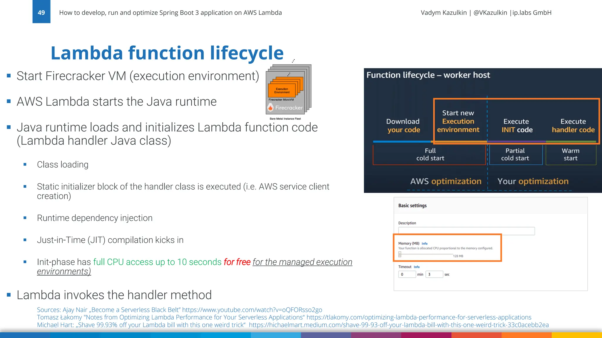Open the Michael Hart medium.com link
This screenshot has width=602, height=338.
point(399,325)
